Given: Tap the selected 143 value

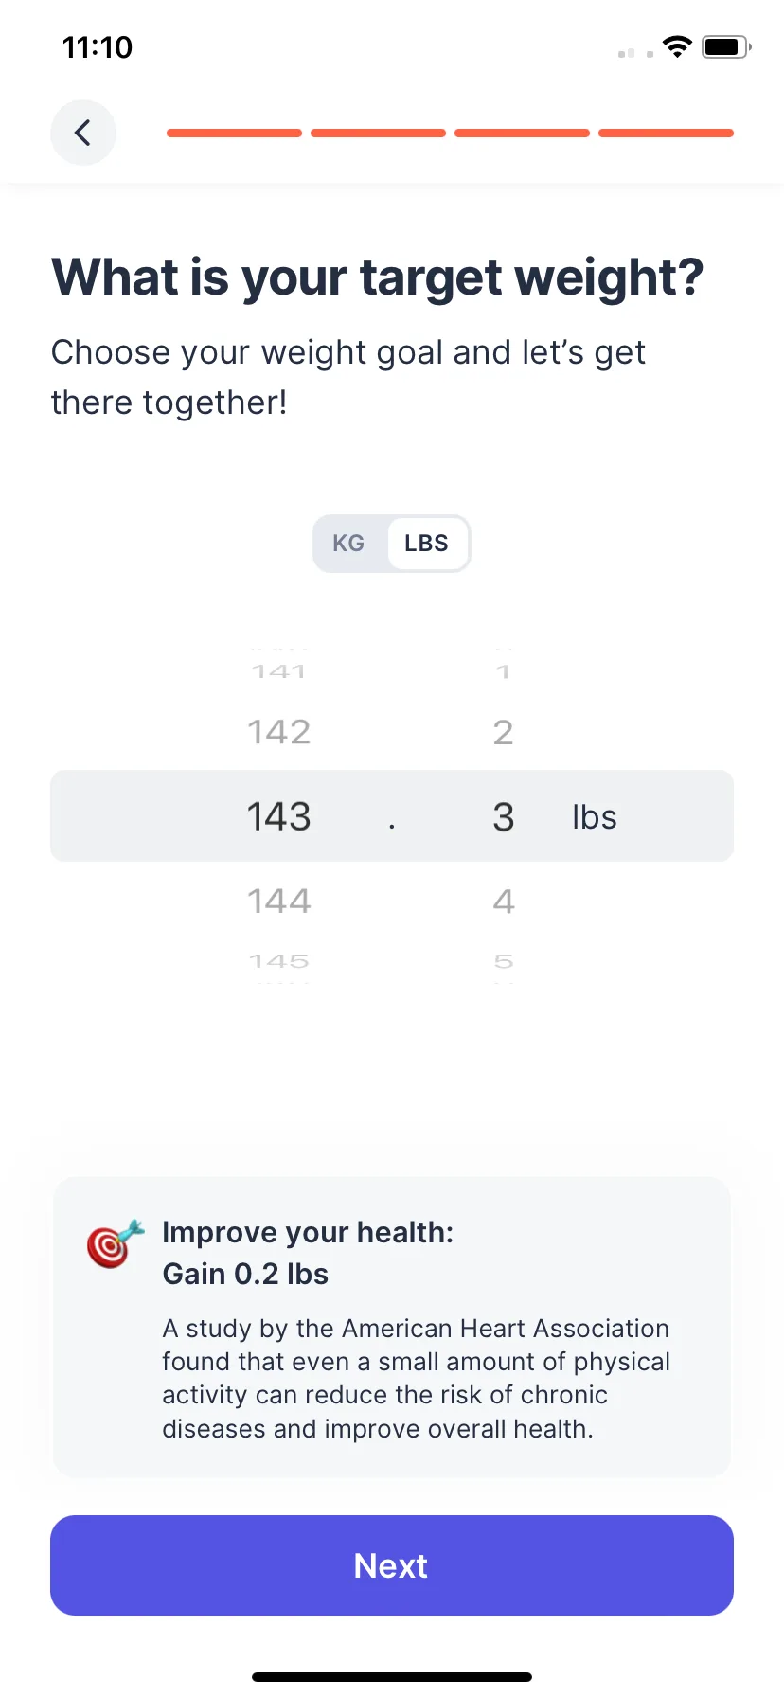Looking at the screenshot, I should coord(279,816).
